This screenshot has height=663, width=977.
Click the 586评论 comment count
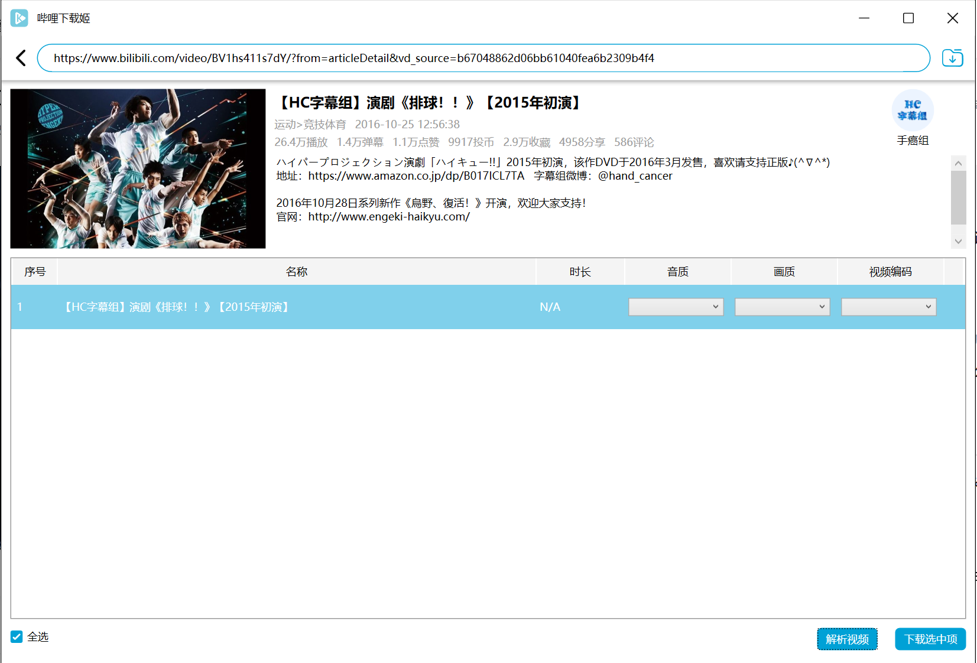(x=634, y=142)
